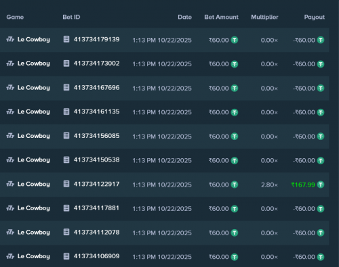Click the green ₹167.99 payout value

click(303, 185)
